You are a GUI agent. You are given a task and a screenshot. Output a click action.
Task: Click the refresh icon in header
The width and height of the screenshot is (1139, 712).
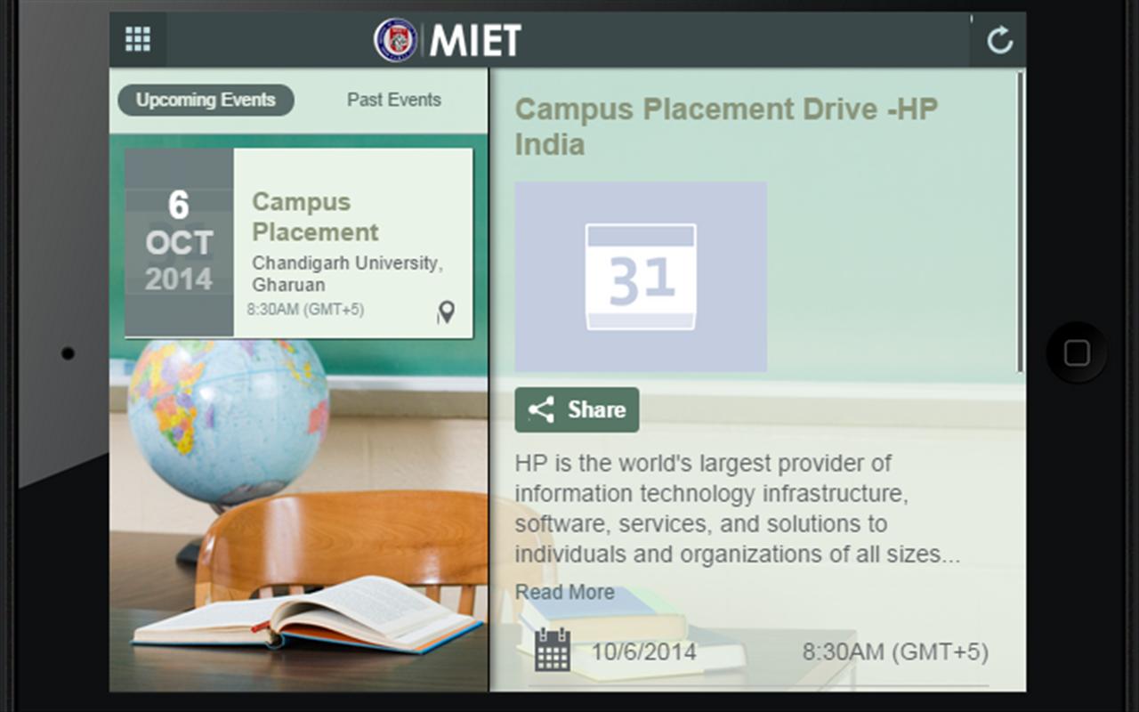[999, 40]
